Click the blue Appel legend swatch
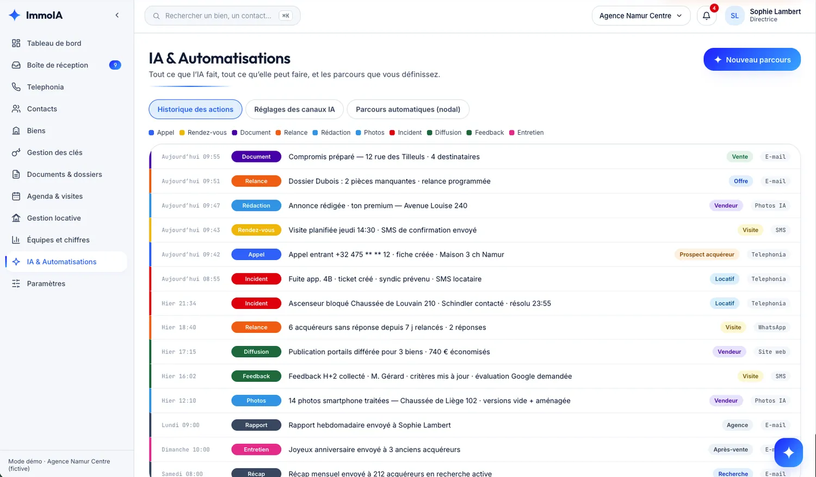Image resolution: width=816 pixels, height=477 pixels. (x=152, y=133)
